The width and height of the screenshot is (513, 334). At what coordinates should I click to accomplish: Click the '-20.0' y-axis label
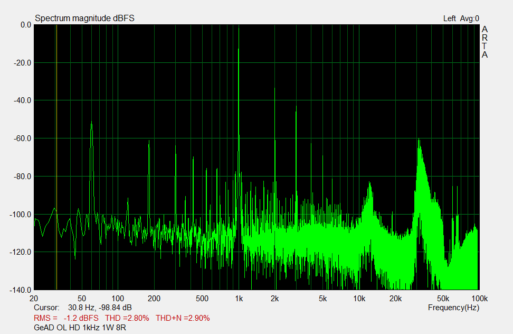[23, 63]
